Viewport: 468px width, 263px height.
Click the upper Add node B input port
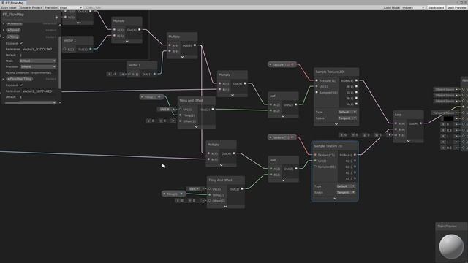click(x=271, y=110)
